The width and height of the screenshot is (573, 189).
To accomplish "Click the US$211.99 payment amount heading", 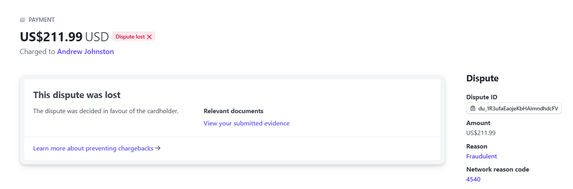I will [x=51, y=37].
